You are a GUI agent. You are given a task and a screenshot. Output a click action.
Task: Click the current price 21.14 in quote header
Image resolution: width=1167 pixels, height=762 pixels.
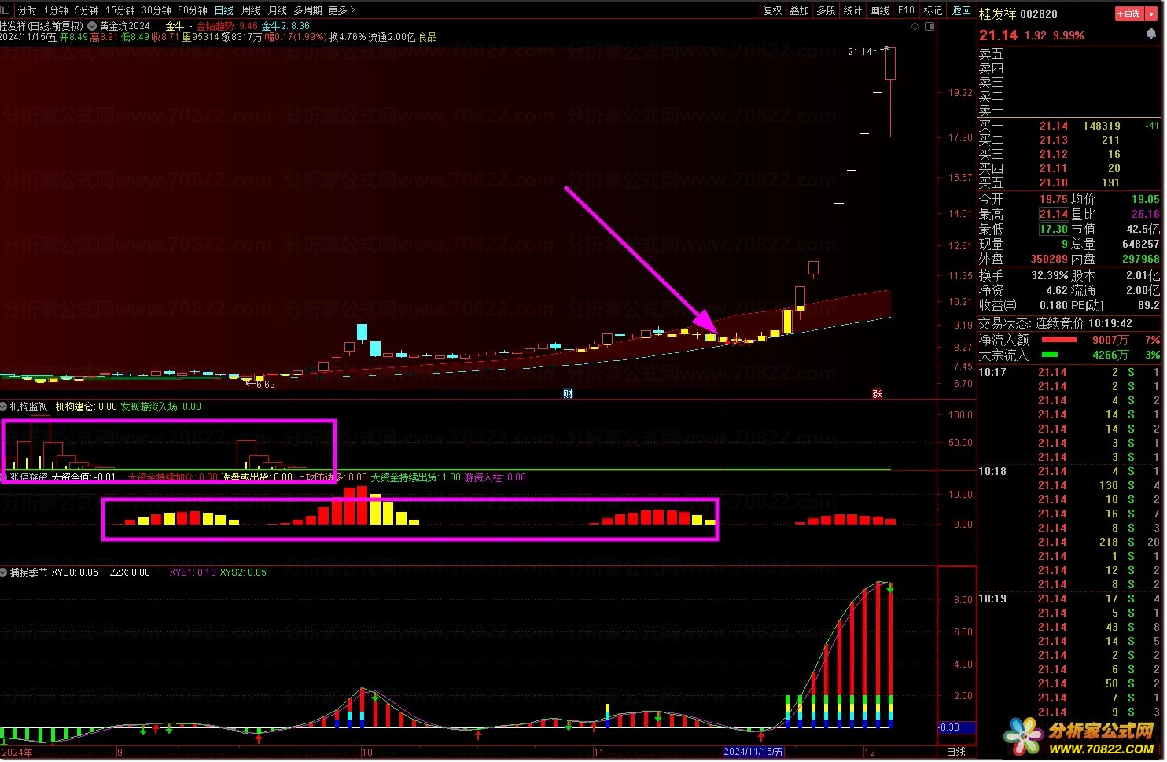[x=998, y=35]
